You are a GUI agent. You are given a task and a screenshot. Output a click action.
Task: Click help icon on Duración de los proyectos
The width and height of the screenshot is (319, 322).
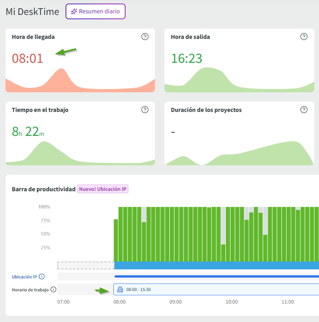304,110
